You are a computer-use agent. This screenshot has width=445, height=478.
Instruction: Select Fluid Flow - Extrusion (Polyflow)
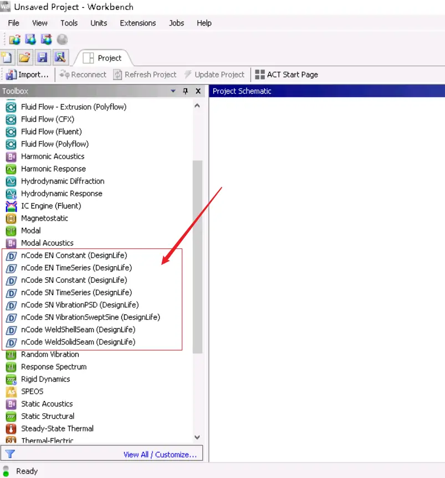[x=74, y=107]
